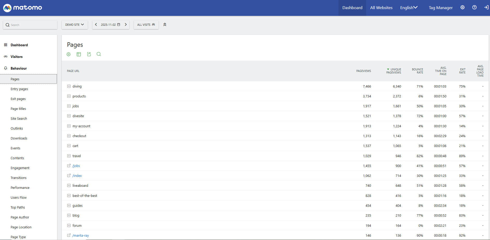Click the report settings cog under Pages
The width and height of the screenshot is (490, 240).
click(x=69, y=54)
